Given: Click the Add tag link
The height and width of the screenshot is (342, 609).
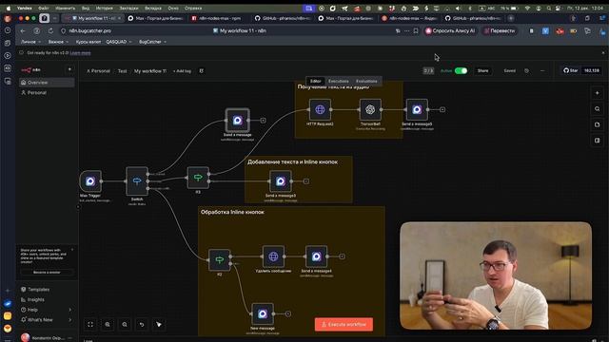Looking at the screenshot, I should point(182,71).
